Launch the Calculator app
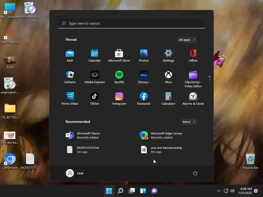Screen dimensions: 263x197 click(168, 99)
